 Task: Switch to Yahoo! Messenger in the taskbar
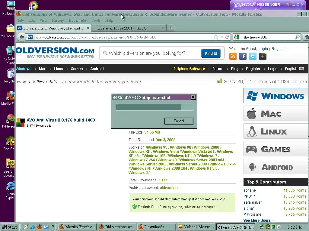point(196,227)
